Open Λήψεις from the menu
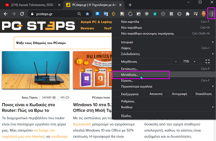 [164, 48]
